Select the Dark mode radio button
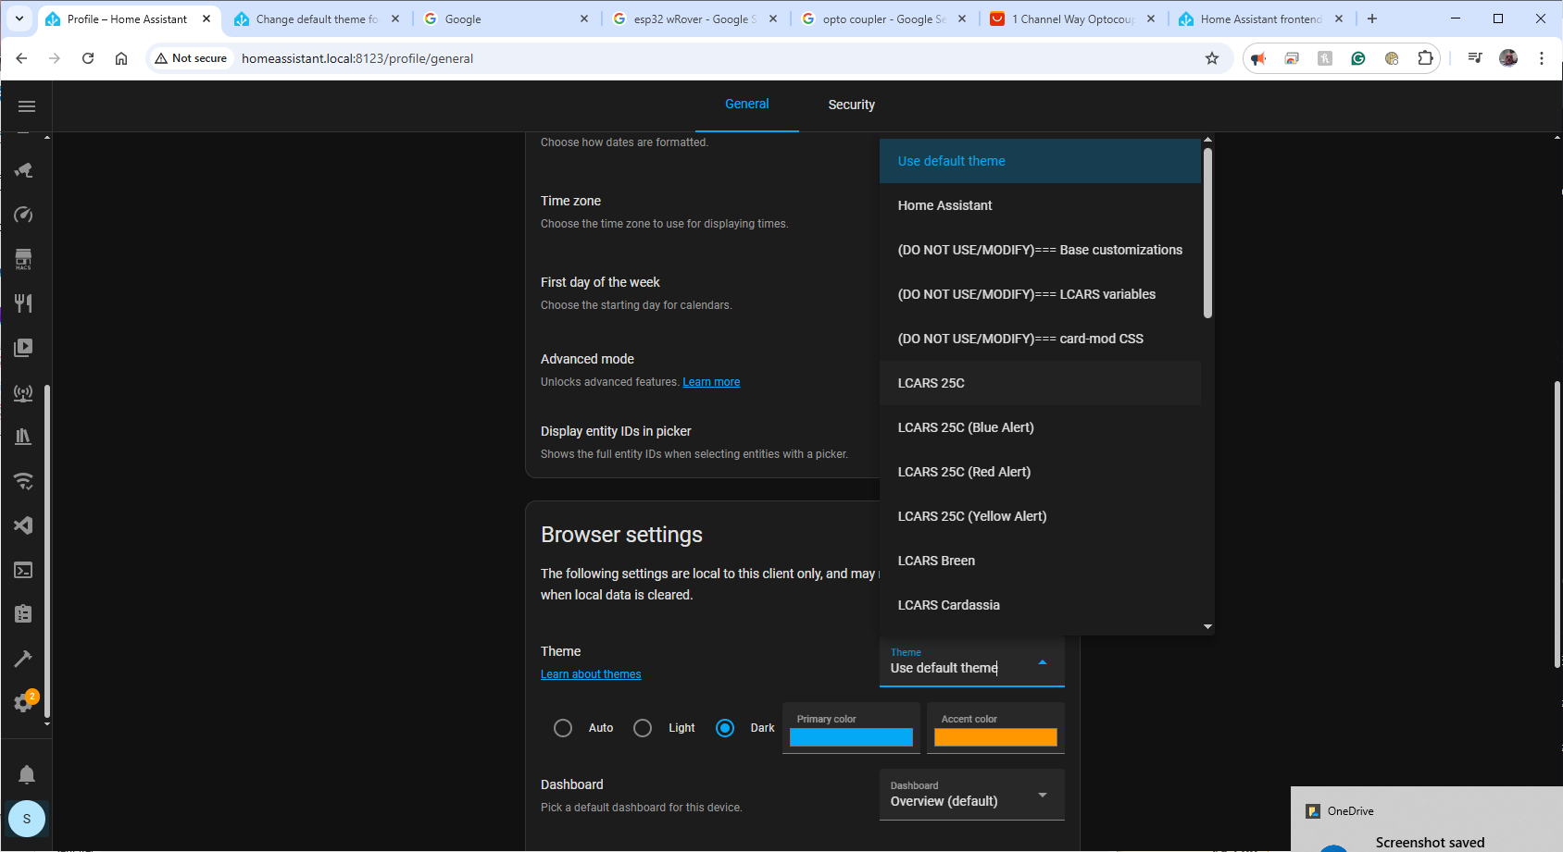 click(x=725, y=728)
